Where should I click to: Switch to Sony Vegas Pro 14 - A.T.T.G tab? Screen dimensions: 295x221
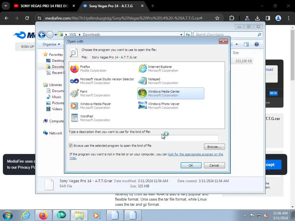[114, 6]
